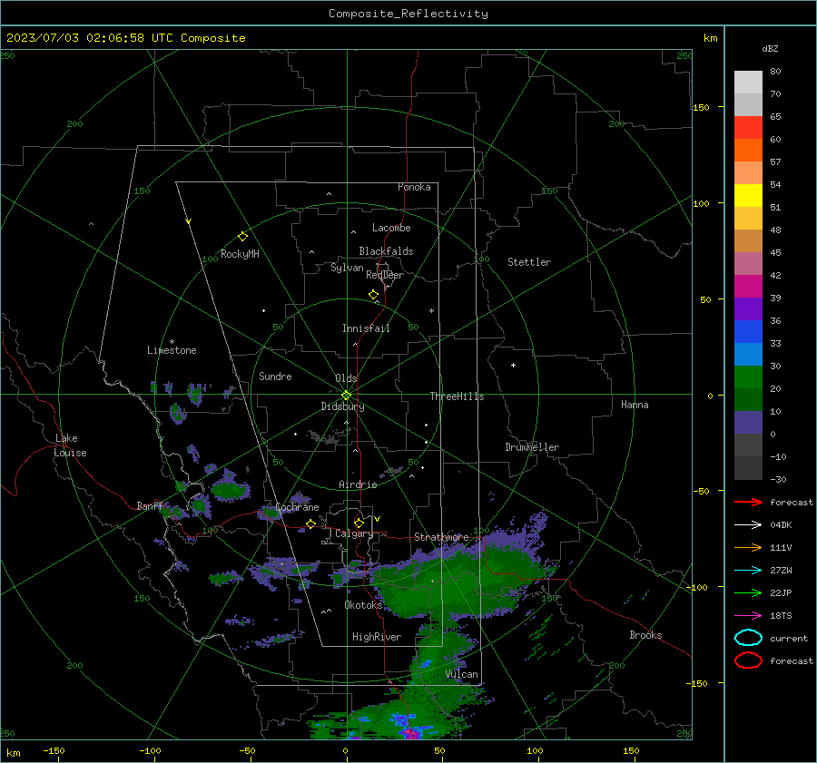The width and height of the screenshot is (817, 763).
Task: Click the yellow diamond marker near RockyMH
Action: (242, 237)
